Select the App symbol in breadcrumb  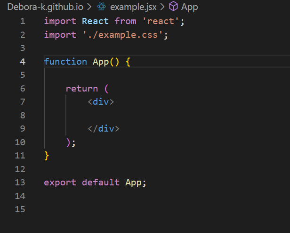[190, 8]
